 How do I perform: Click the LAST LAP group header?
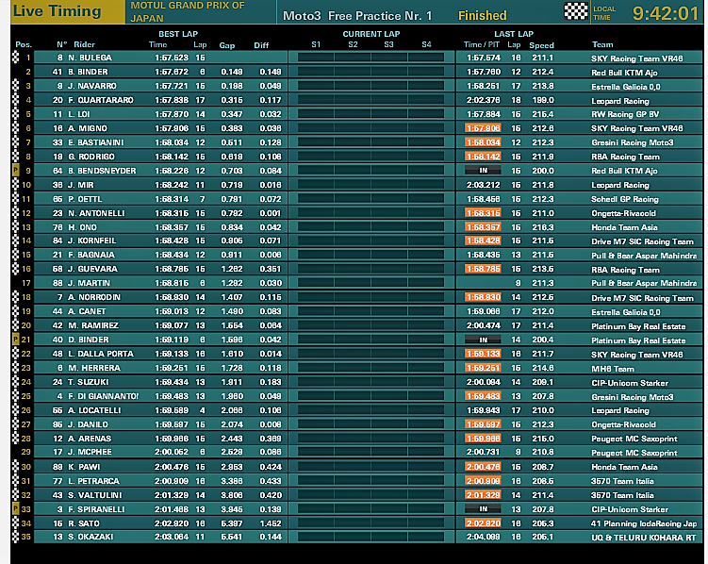tap(514, 34)
